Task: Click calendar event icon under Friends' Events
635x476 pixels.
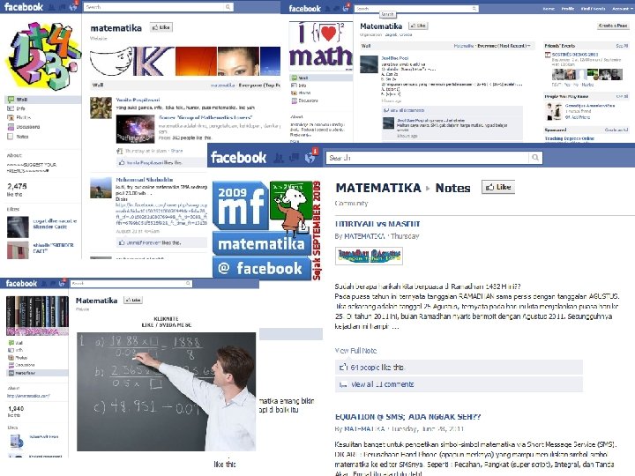Action: coord(548,55)
